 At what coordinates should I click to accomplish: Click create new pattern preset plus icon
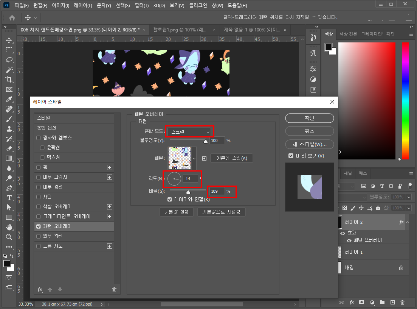pyautogui.click(x=204, y=159)
